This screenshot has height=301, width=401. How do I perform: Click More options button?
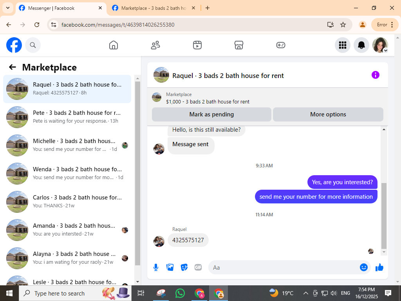328,114
